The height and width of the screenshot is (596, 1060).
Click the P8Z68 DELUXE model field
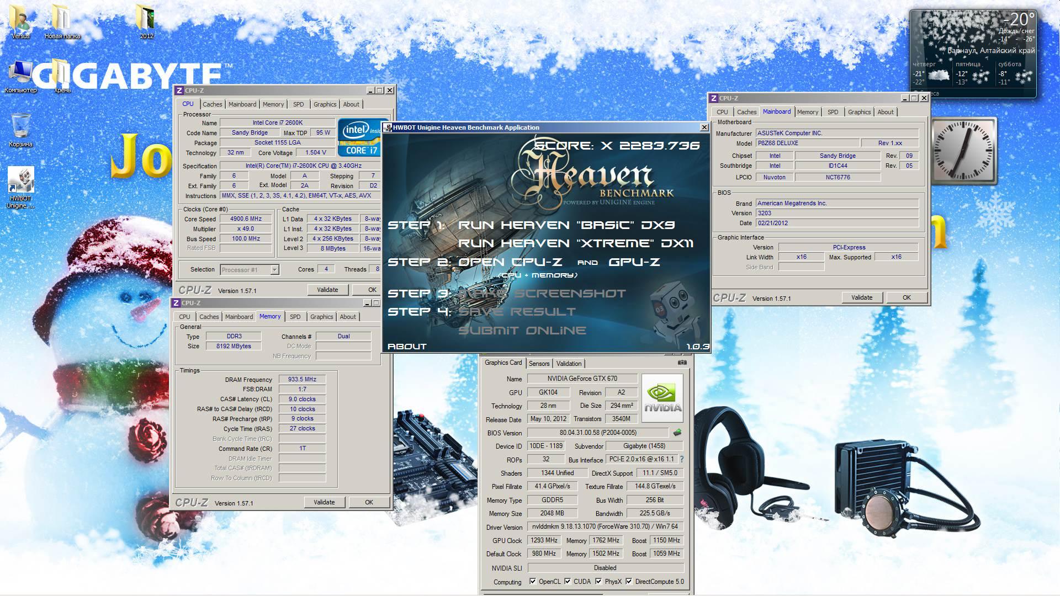coord(807,143)
